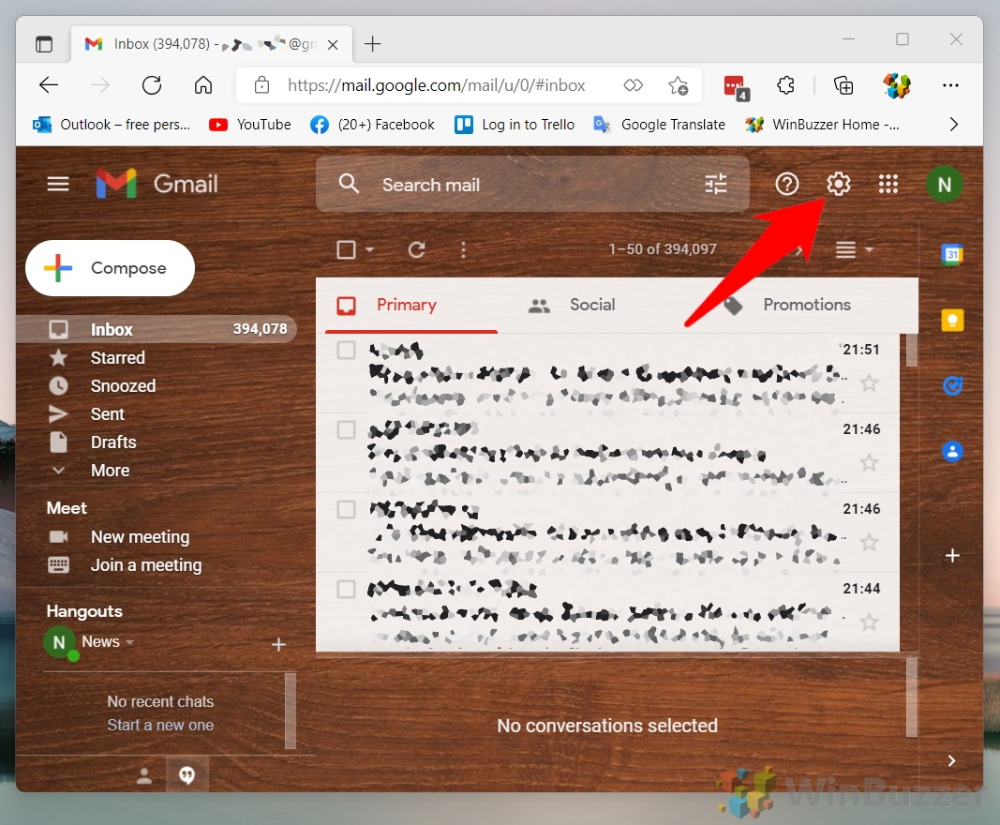Screen dimensions: 1000x825
Task: Open the Promotions tab
Action: coord(807,305)
